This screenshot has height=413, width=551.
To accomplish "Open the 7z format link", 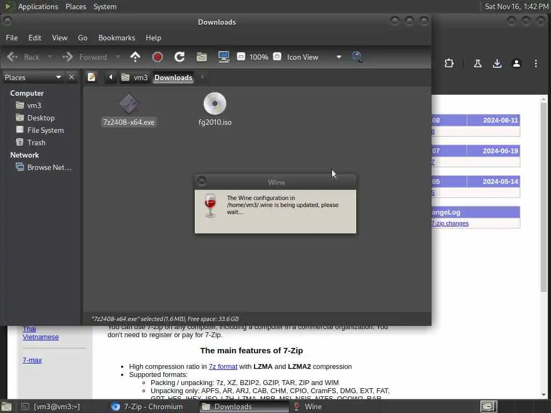I will [x=223, y=366].
